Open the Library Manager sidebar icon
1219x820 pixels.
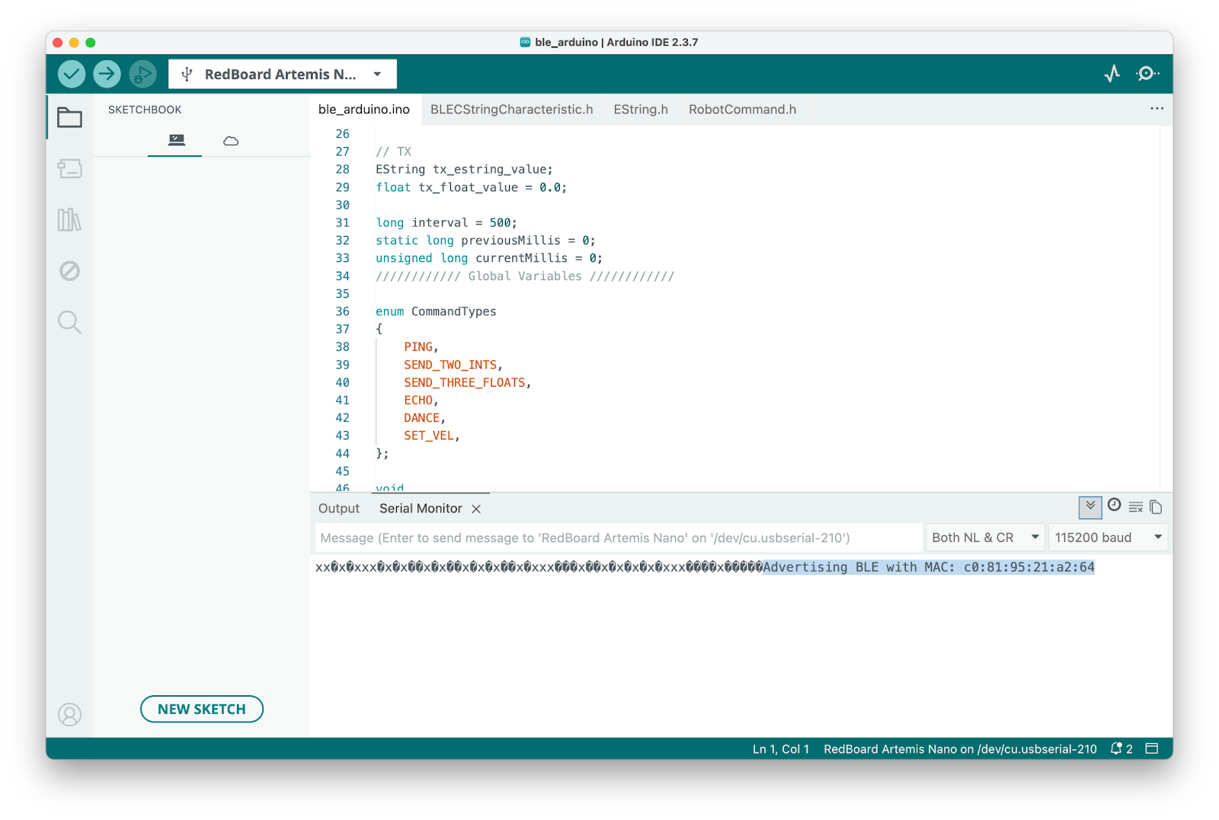(x=69, y=220)
